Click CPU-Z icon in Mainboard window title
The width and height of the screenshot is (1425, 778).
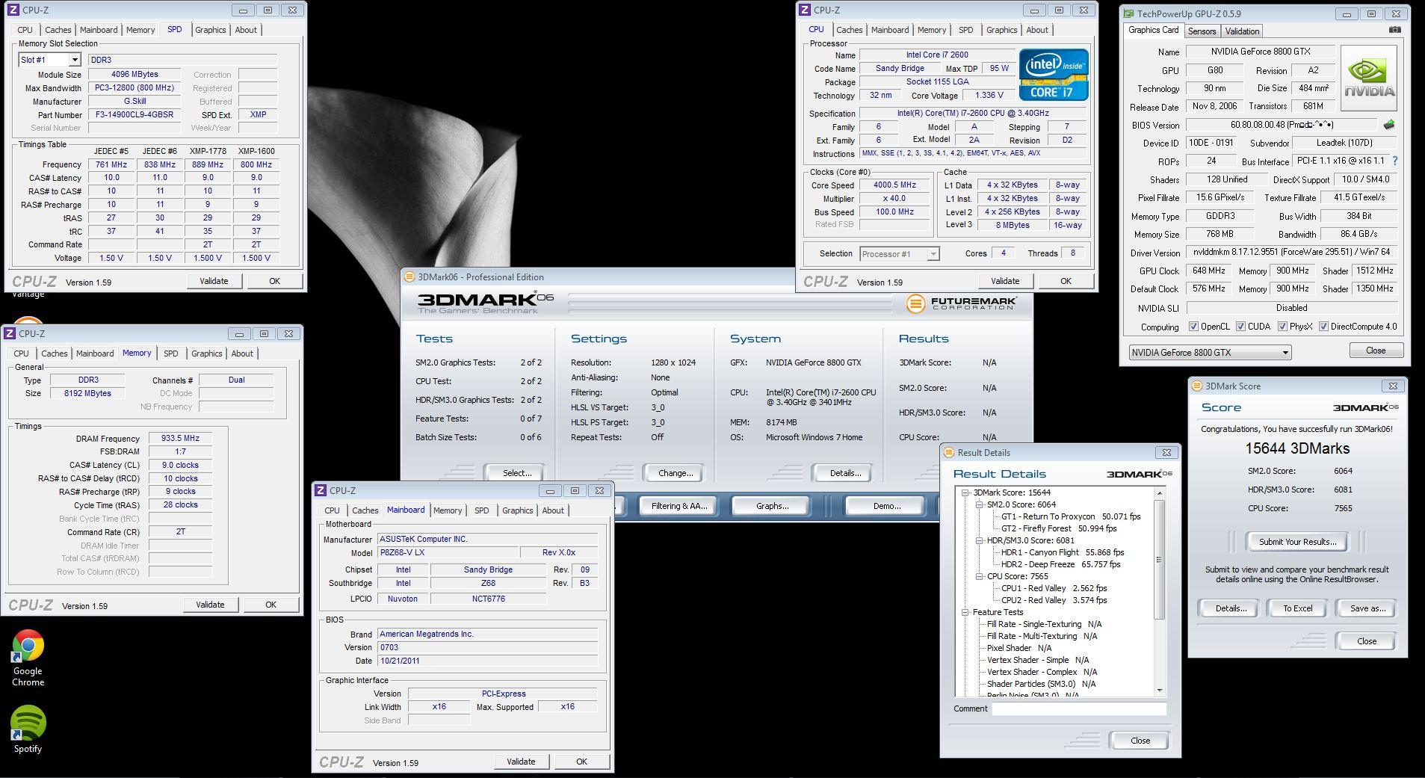[321, 491]
